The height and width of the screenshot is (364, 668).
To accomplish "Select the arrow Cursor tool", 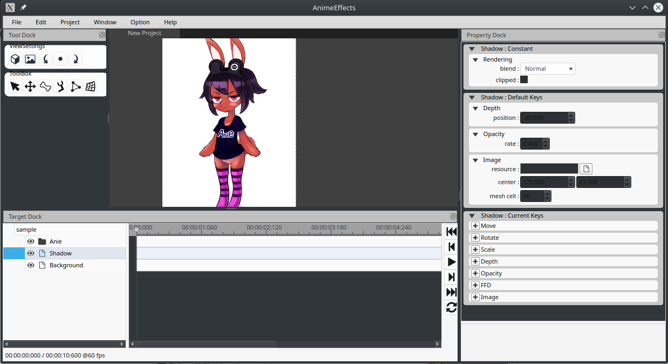I will pos(15,86).
